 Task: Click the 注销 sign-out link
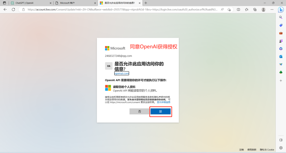[241, 149]
